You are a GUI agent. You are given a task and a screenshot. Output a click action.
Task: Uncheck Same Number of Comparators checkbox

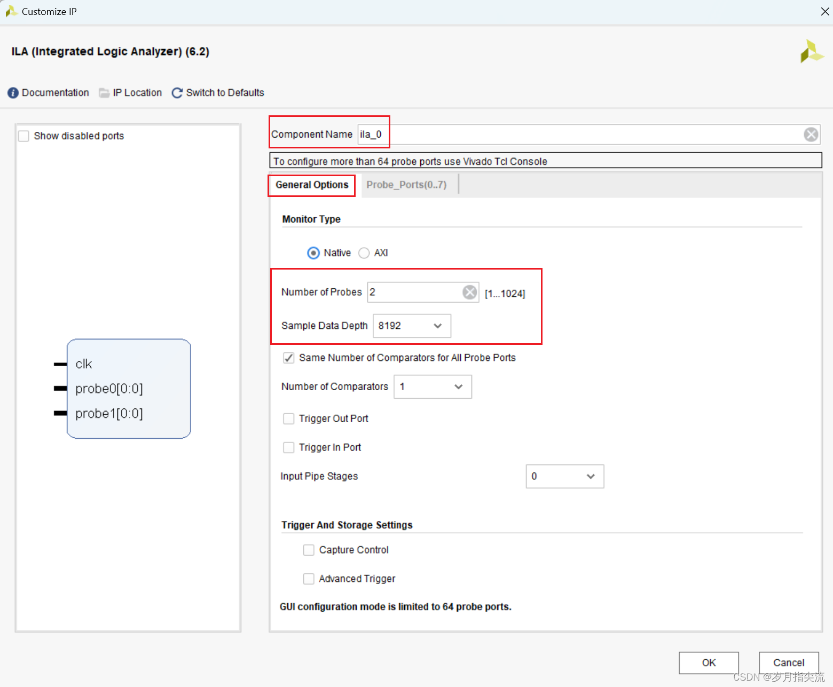(288, 358)
